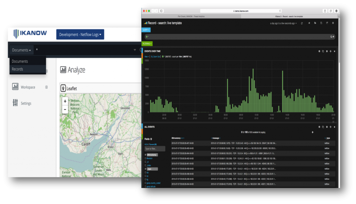
Task: Open the Kibana load dashboard folder icon
Action: (x=315, y=23)
